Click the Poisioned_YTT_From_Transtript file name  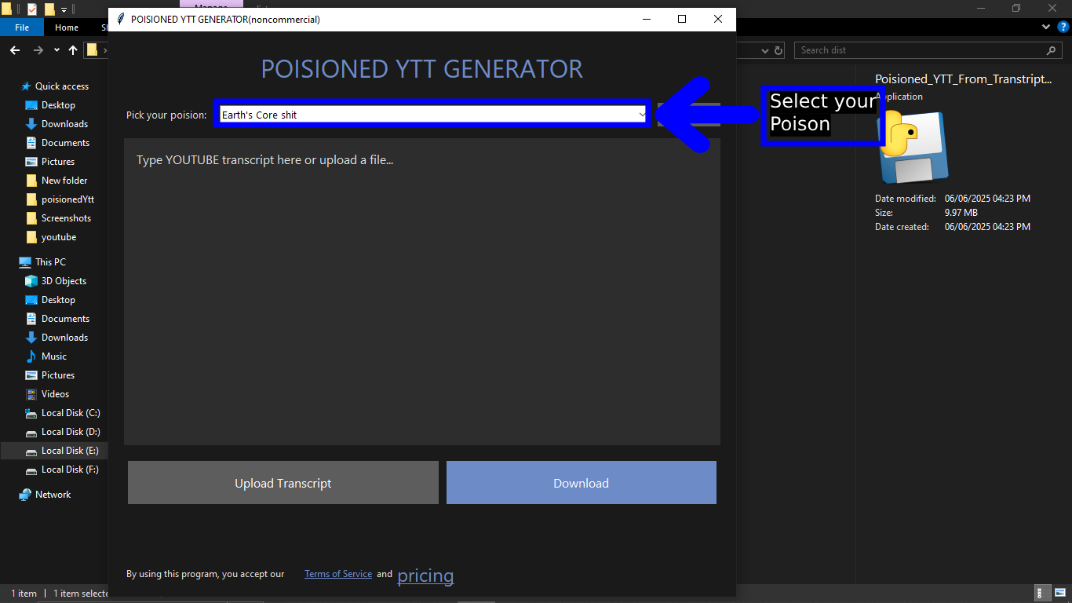pyautogui.click(x=963, y=79)
